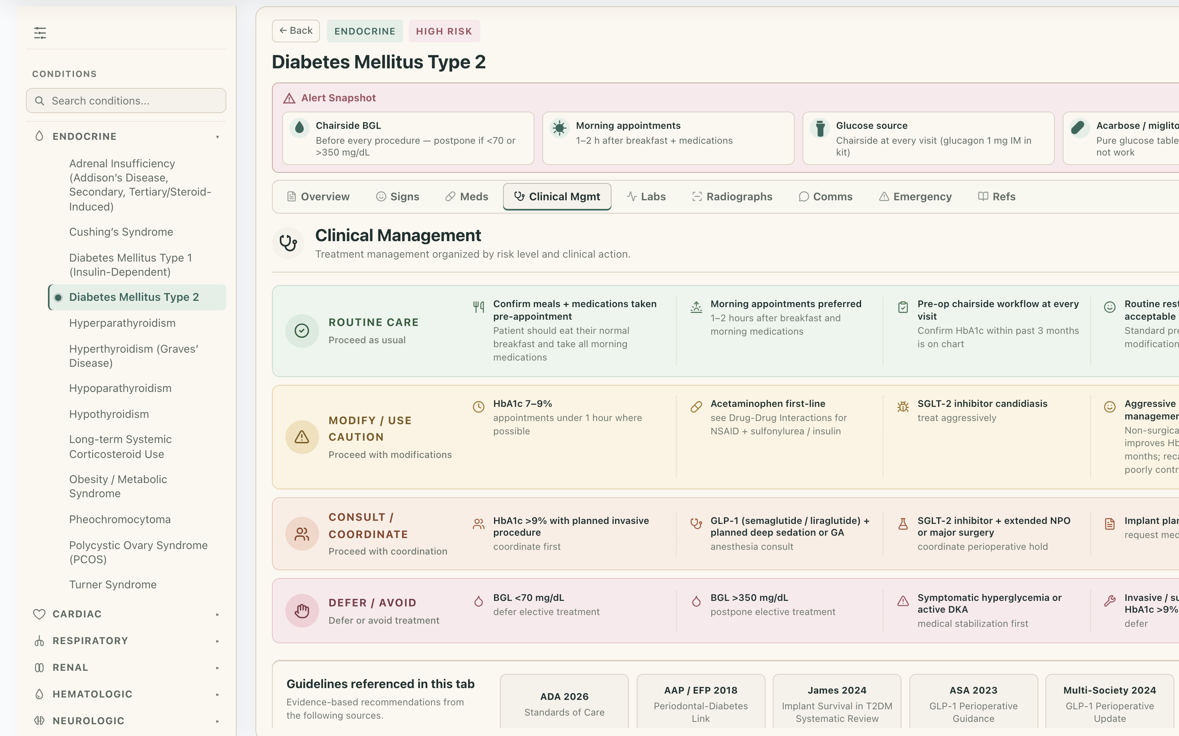Click the sunrise icon beside Morning appointments preferred

(696, 307)
